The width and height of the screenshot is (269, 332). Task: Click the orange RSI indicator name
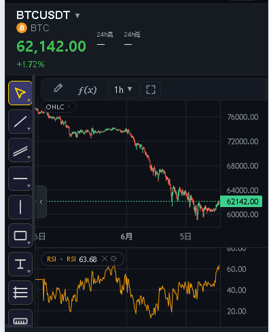coord(52,259)
